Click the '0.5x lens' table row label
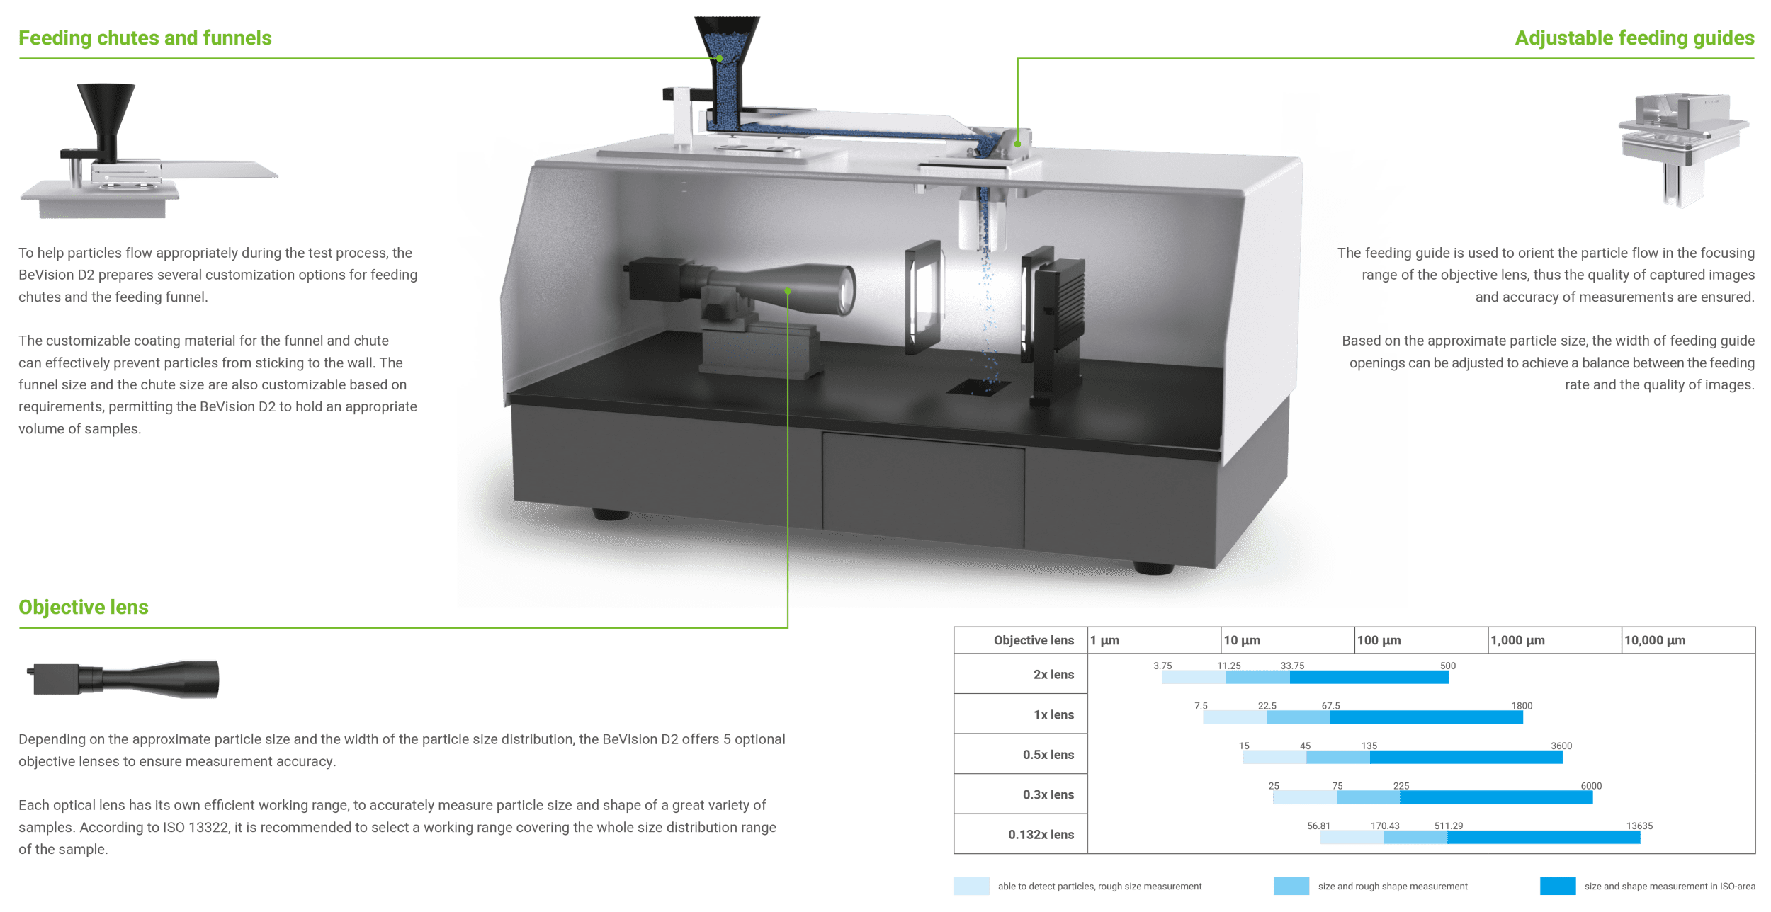 tap(1048, 754)
